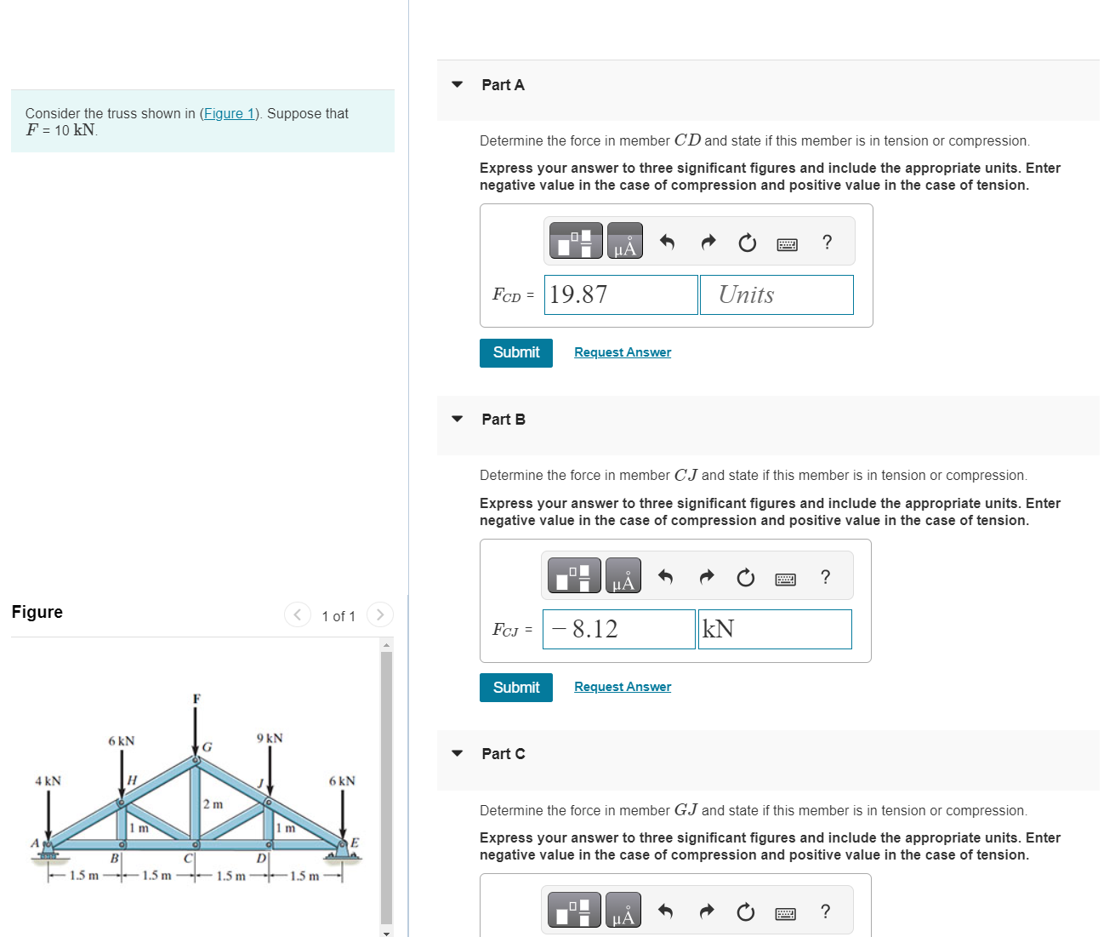Collapse the Part A section
The image size is (1115, 937).
(458, 84)
